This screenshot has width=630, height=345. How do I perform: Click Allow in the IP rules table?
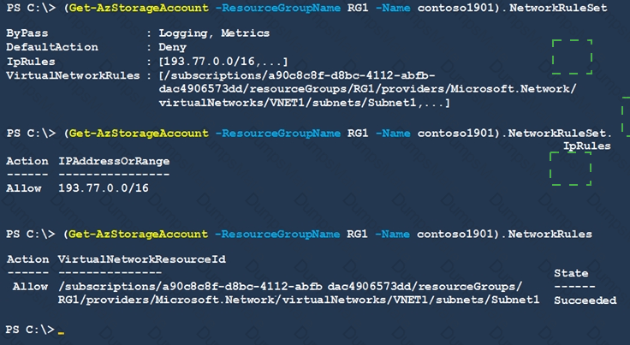24,188
